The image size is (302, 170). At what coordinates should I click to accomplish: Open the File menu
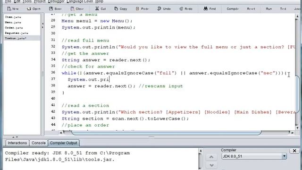(x=8, y=1)
